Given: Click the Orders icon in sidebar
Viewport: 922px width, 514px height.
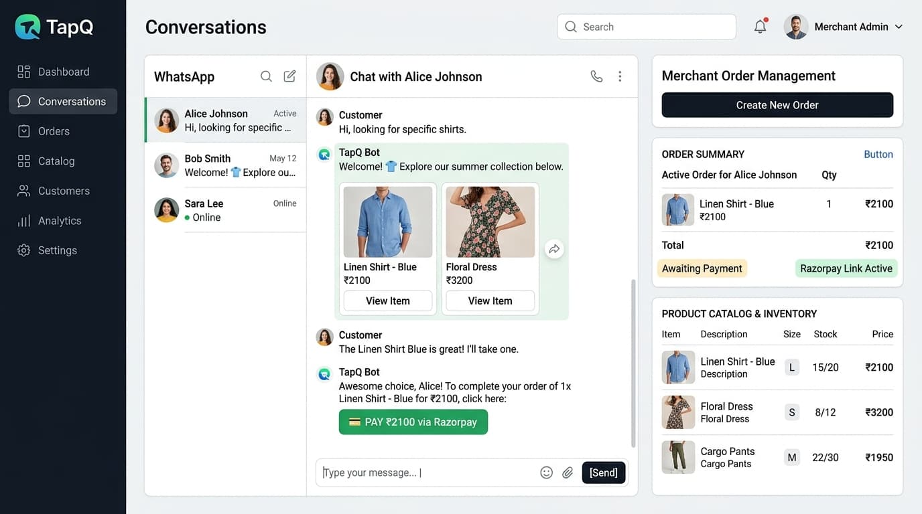Looking at the screenshot, I should click(x=24, y=131).
